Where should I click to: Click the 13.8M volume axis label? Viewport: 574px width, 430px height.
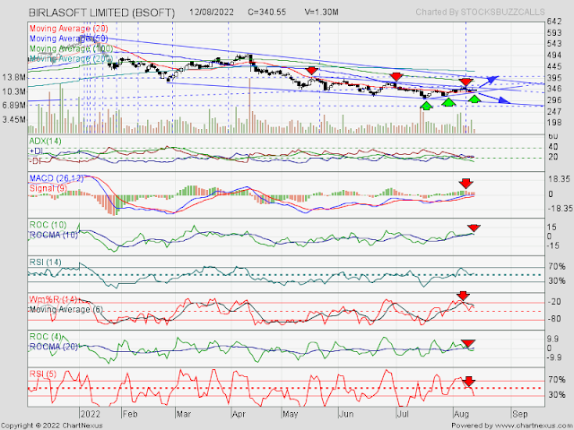point(14,78)
